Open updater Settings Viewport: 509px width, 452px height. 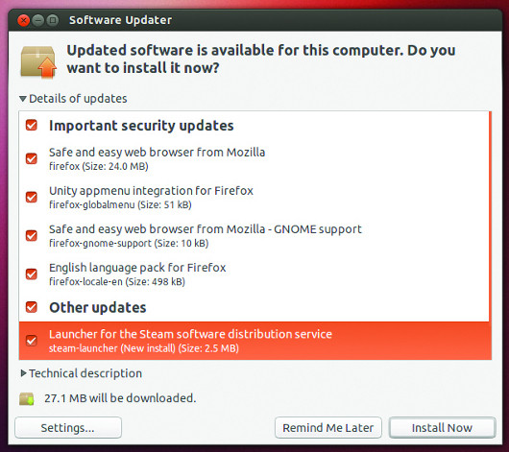pyautogui.click(x=68, y=428)
